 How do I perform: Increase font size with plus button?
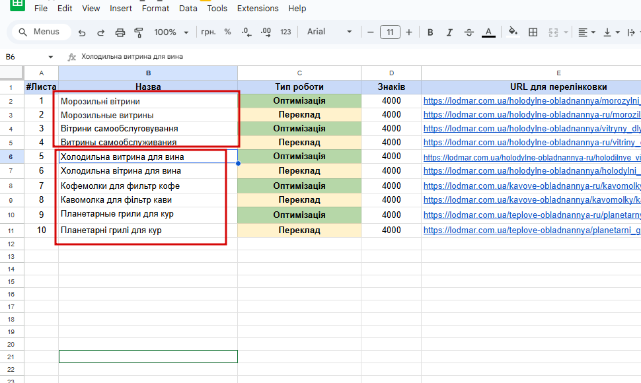tap(409, 32)
